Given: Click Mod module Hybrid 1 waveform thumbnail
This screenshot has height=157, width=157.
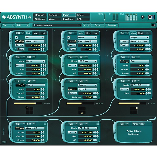Looking at the screenshot, I should tap(72, 89).
